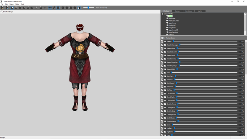Select the Smooth brush tool

click(x=32, y=8)
